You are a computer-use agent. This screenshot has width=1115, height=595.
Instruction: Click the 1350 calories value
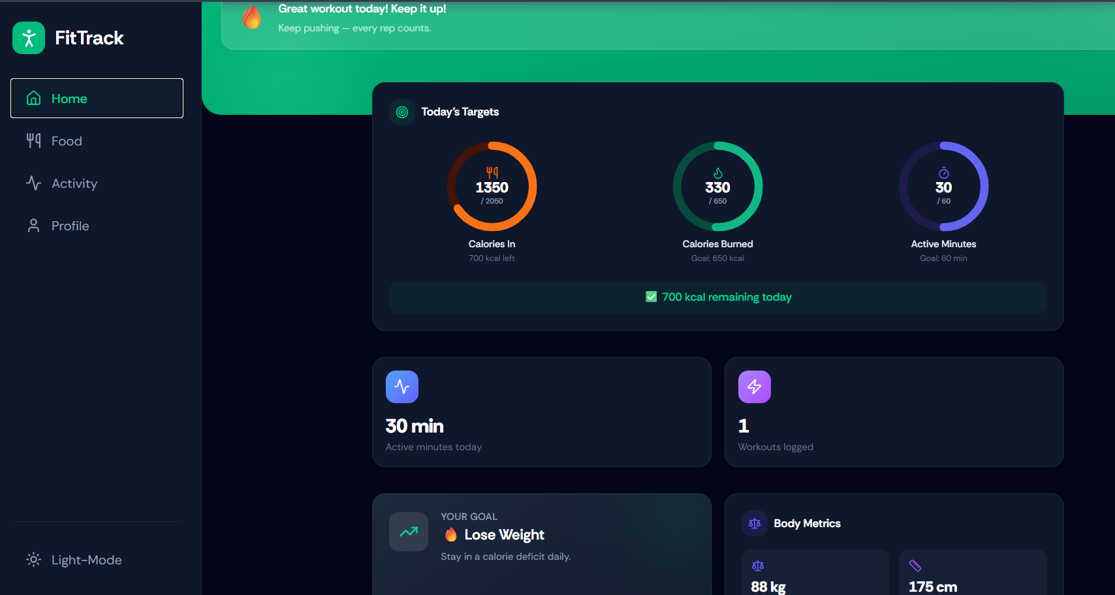[492, 187]
